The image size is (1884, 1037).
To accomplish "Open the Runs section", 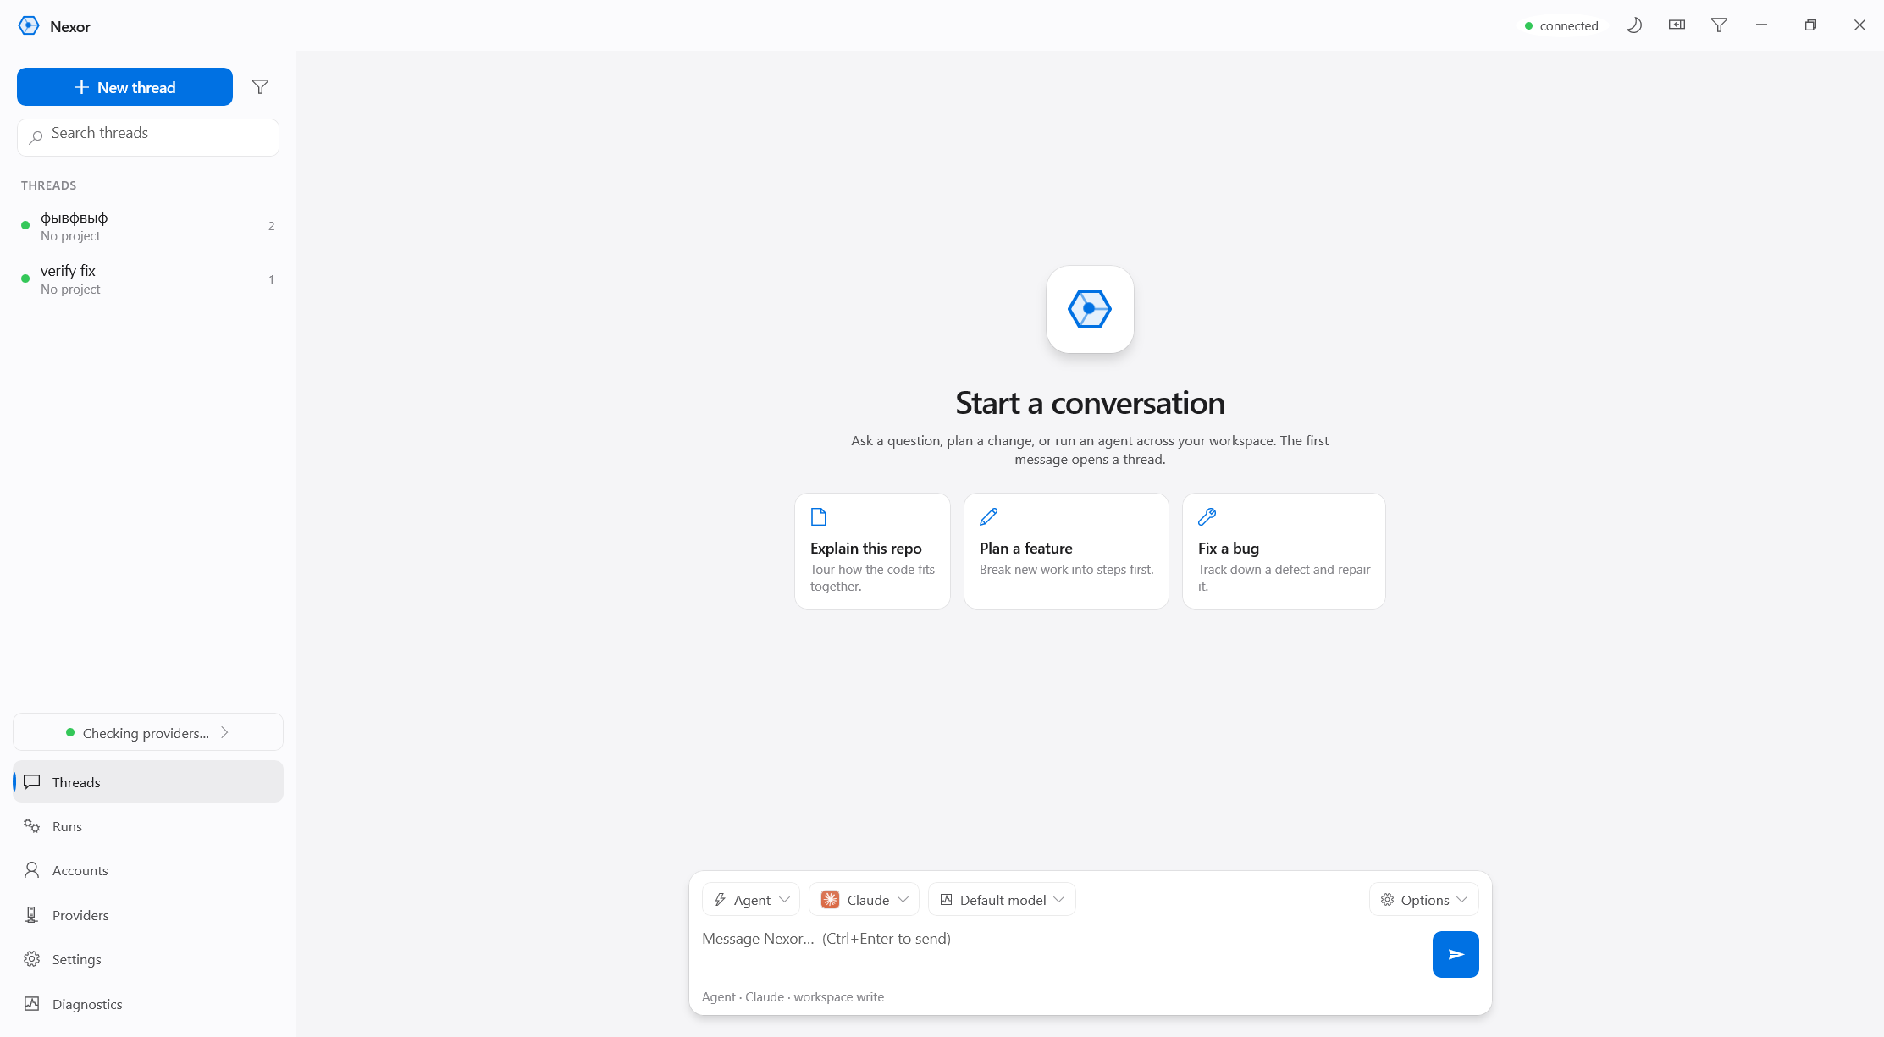I will 148,826.
